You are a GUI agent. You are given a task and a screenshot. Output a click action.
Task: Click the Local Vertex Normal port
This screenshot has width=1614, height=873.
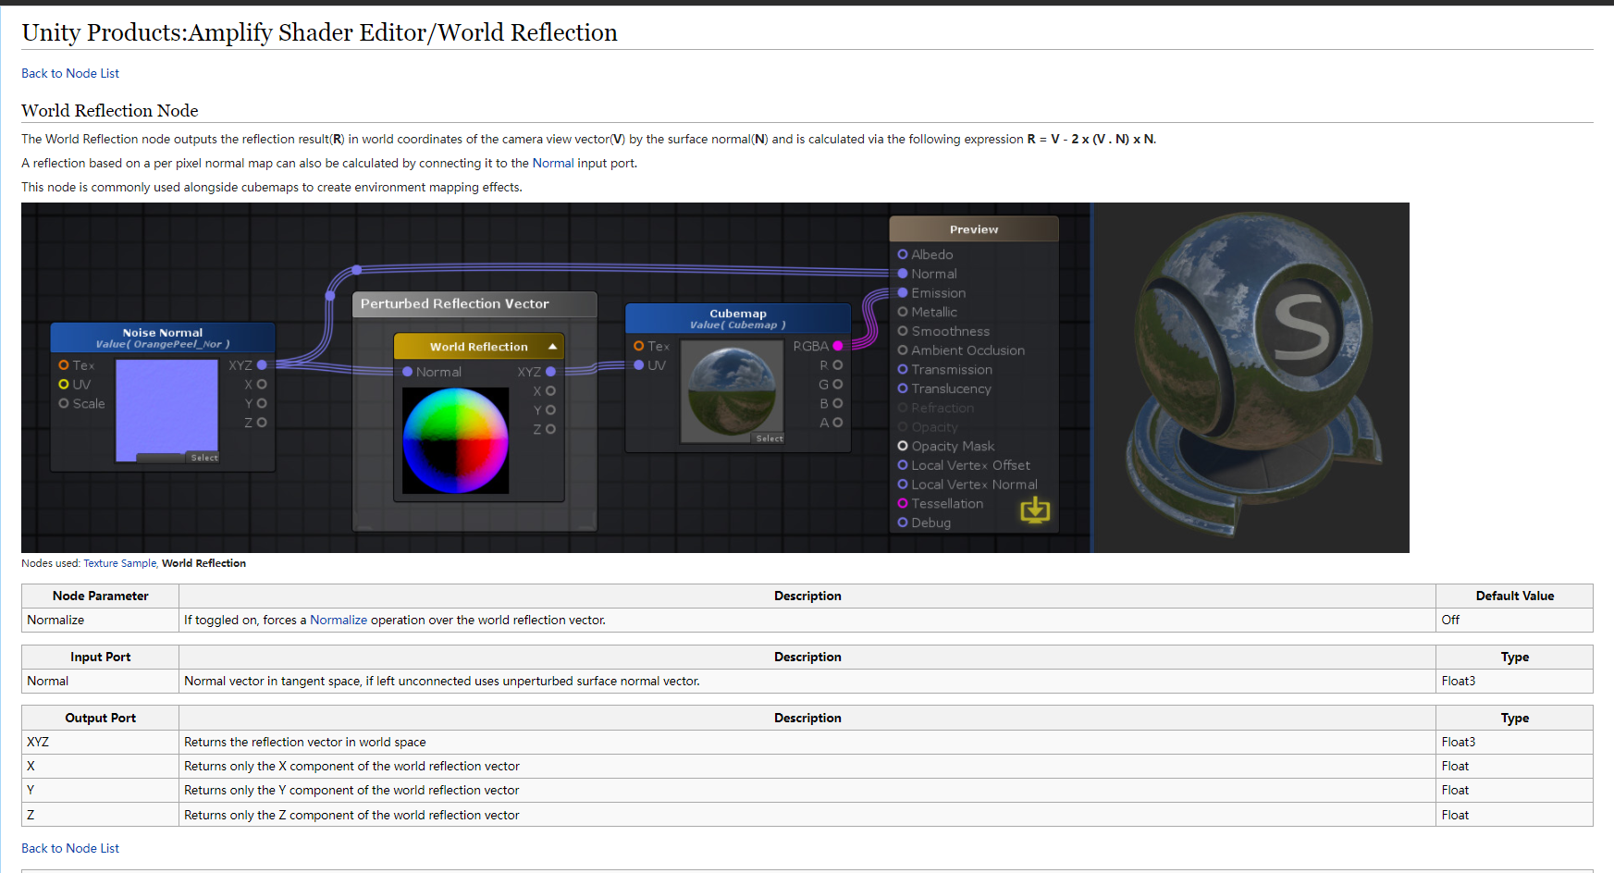point(903,485)
